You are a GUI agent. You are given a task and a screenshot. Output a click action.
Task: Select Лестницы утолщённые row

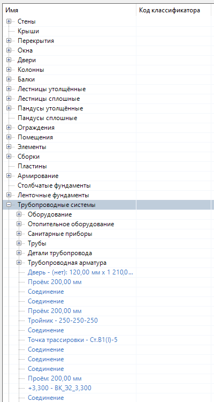coord(51,89)
